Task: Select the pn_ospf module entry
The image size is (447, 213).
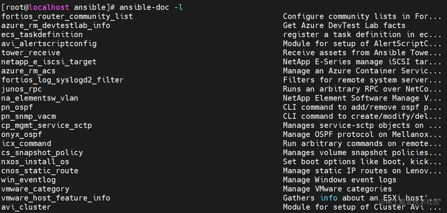Action: (x=17, y=107)
